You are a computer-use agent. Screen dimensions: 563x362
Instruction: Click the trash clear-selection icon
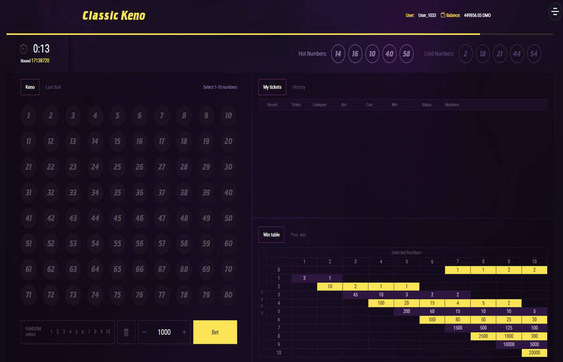coord(126,333)
